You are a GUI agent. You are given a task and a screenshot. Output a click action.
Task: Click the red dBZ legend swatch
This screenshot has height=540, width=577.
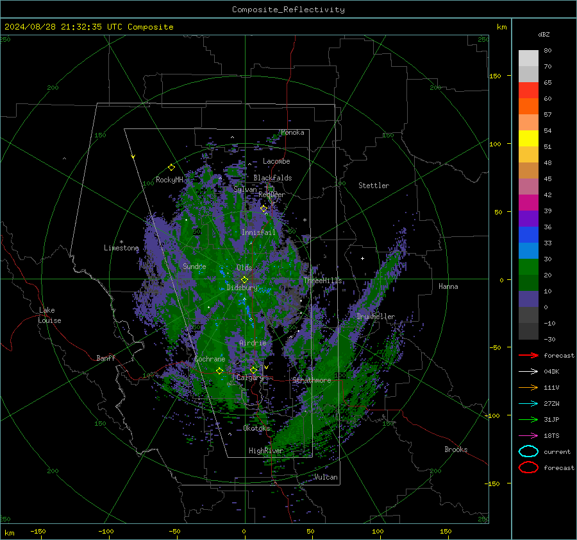pyautogui.click(x=528, y=90)
